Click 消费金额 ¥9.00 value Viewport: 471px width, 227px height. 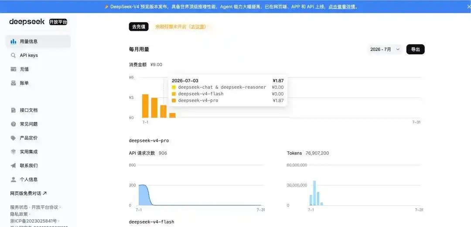156,65
